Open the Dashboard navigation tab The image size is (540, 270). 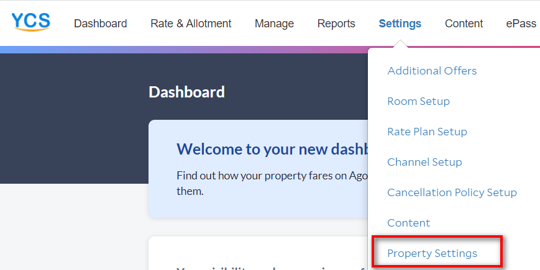click(x=101, y=24)
